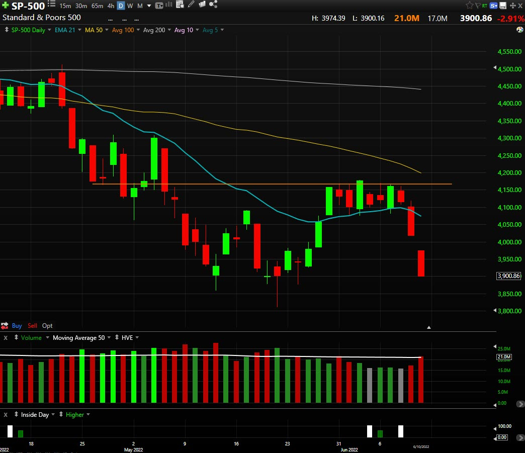Click the orange horizontal resistance line
The width and height of the screenshot is (525, 453).
(x=272, y=184)
